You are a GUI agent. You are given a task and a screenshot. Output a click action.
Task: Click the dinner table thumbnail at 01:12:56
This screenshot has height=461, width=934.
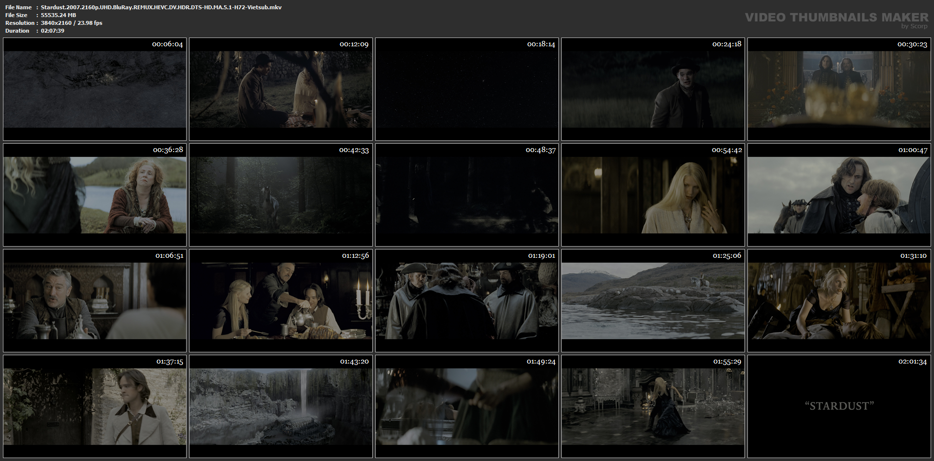point(281,301)
